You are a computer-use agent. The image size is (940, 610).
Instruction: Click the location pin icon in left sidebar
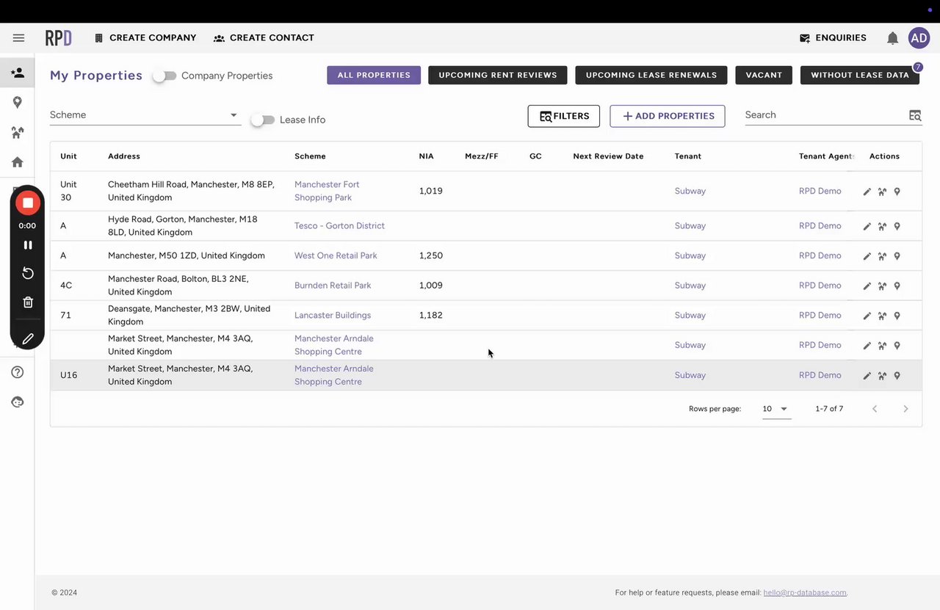point(18,103)
